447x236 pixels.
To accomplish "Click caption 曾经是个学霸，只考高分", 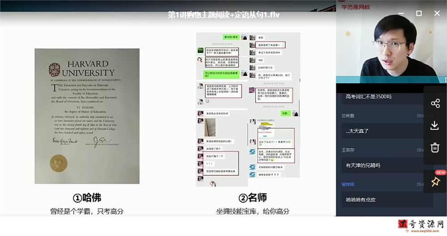I will 87,211.
